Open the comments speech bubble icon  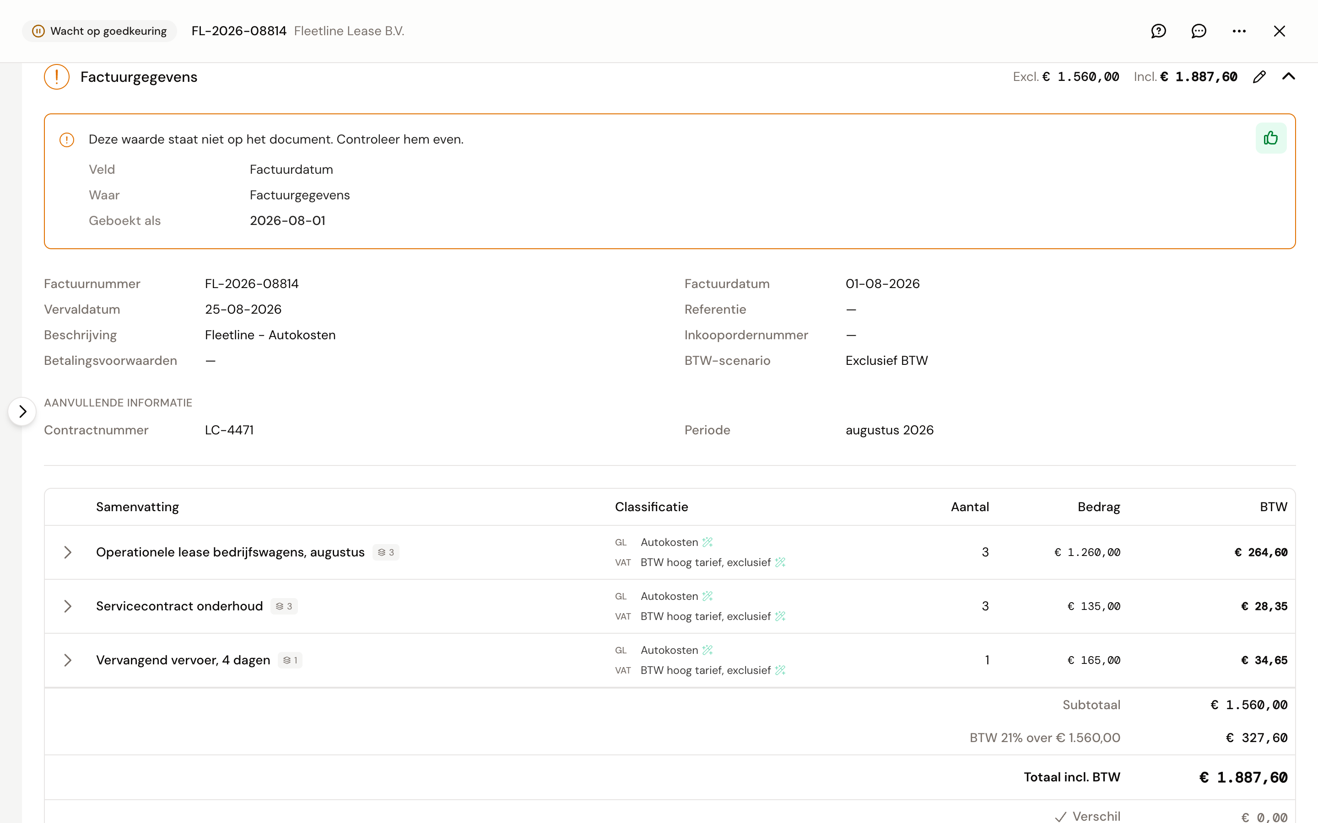pyautogui.click(x=1199, y=31)
